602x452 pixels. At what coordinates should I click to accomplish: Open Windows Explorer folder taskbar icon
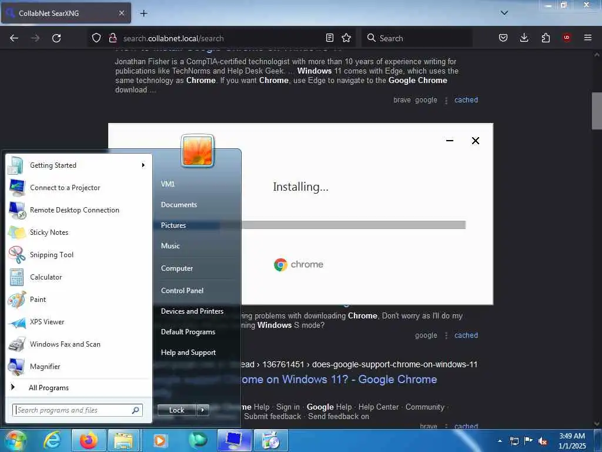point(123,440)
